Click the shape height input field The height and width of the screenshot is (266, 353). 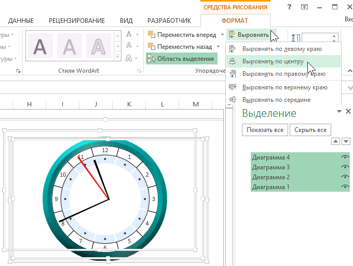click(316, 37)
